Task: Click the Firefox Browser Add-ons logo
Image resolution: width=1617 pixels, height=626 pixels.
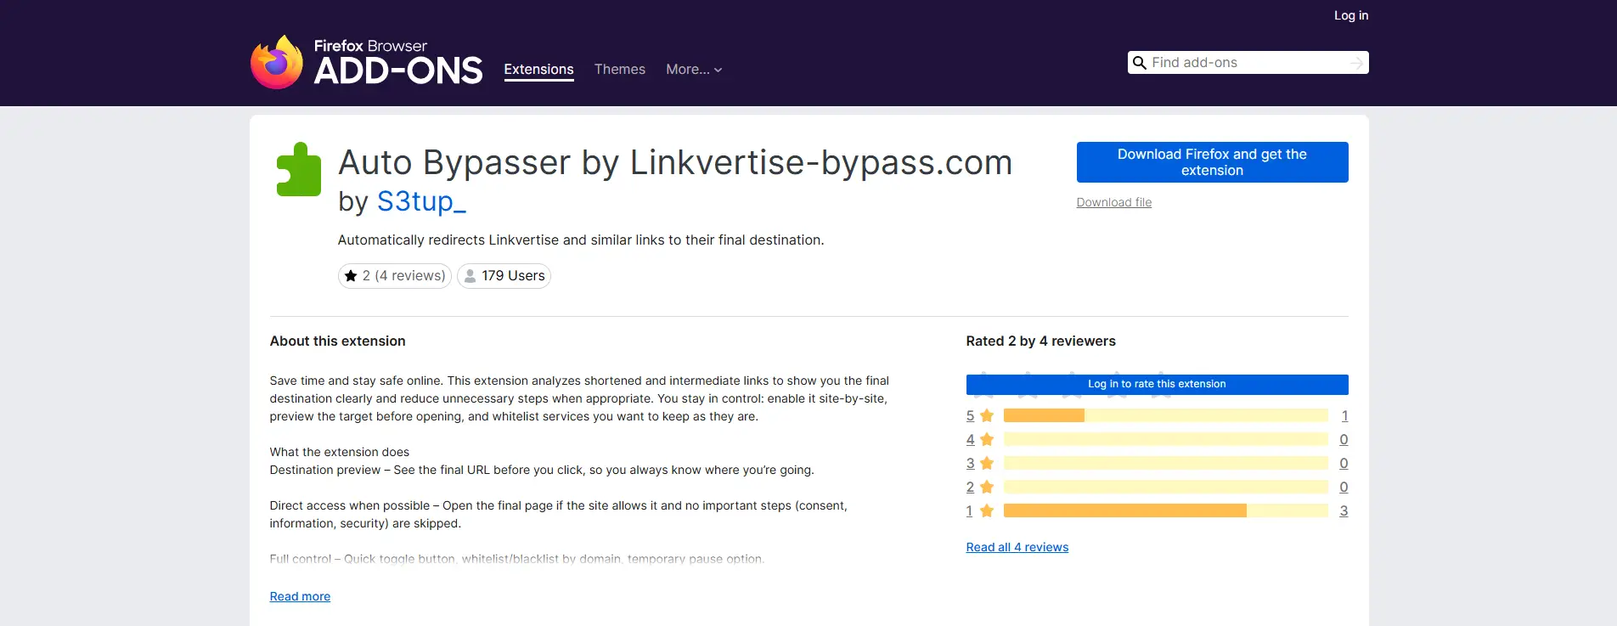Action: (366, 62)
